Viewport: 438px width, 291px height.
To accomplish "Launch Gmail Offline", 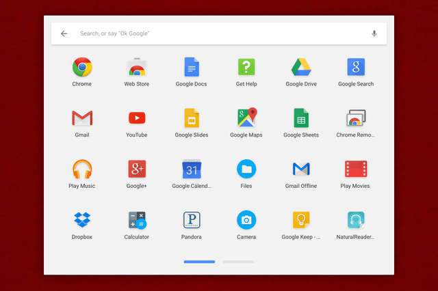I will click(301, 169).
